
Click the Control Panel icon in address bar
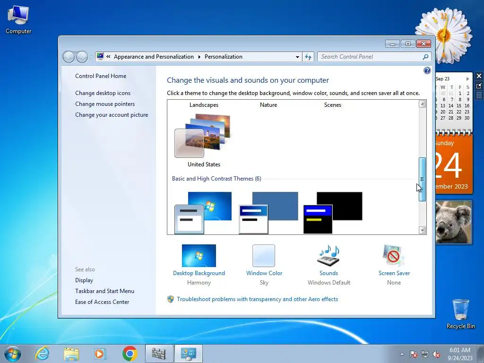[x=100, y=56]
